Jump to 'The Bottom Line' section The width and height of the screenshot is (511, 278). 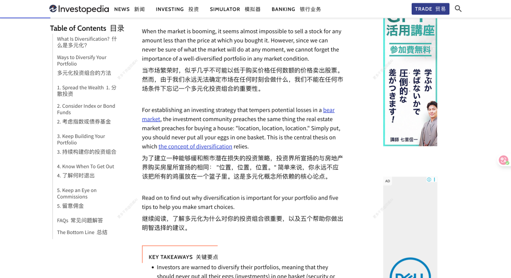pos(82,232)
